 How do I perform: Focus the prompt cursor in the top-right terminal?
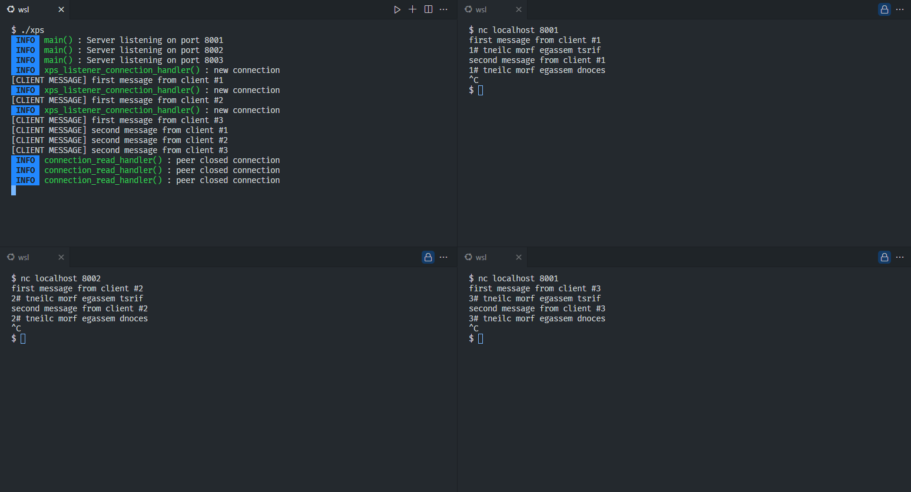click(481, 90)
